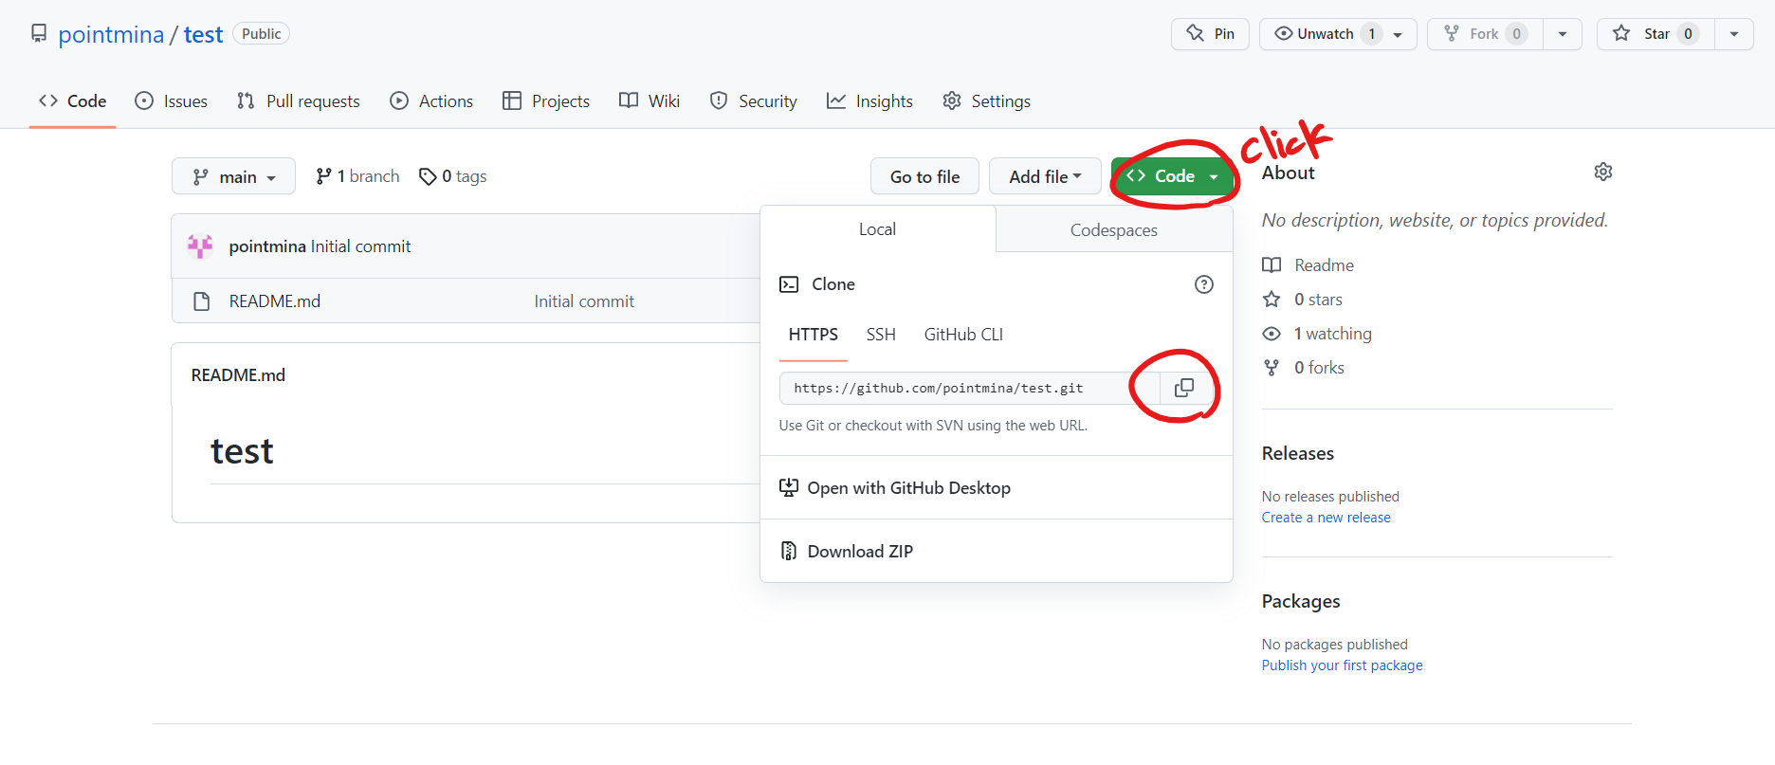Open the Unwatch dropdown arrow
This screenshot has height=765, width=1775.
[x=1398, y=34]
